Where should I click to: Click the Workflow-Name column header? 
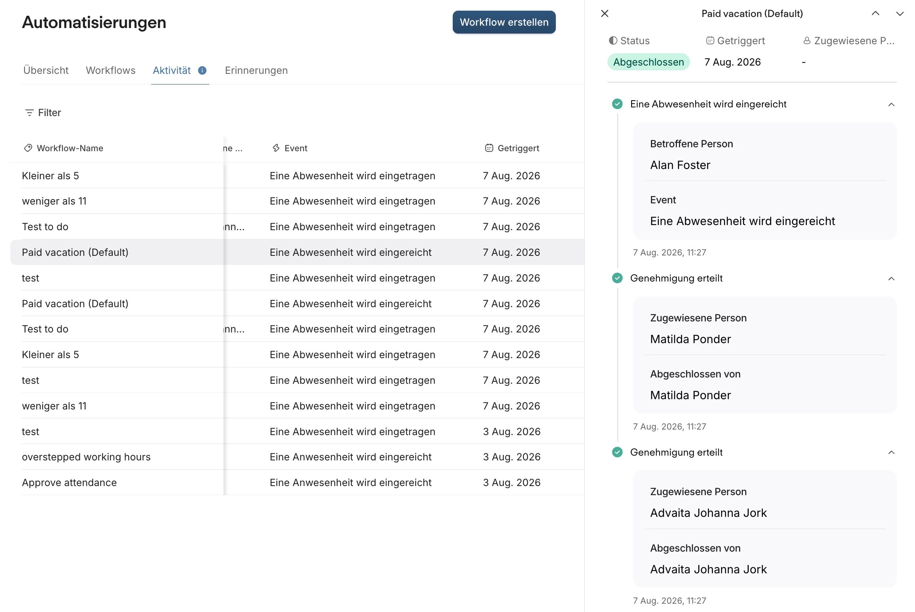click(x=70, y=148)
